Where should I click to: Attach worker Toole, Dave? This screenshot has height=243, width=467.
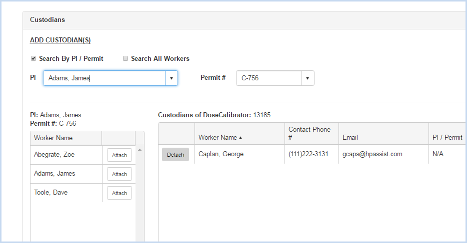(119, 193)
